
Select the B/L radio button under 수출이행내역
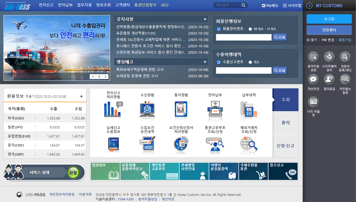(x=250, y=62)
